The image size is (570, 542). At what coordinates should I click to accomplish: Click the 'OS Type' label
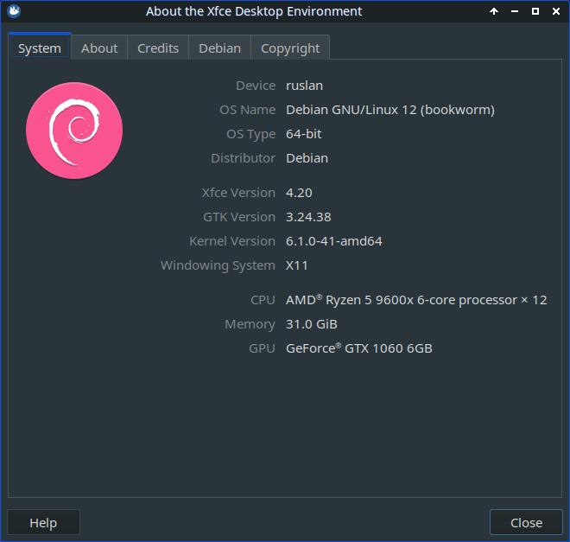(250, 134)
